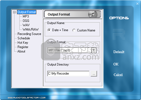Open the WMA/RAW settings tree item
Image resolution: width=141 pixels, height=100 pixels.
(x=31, y=30)
